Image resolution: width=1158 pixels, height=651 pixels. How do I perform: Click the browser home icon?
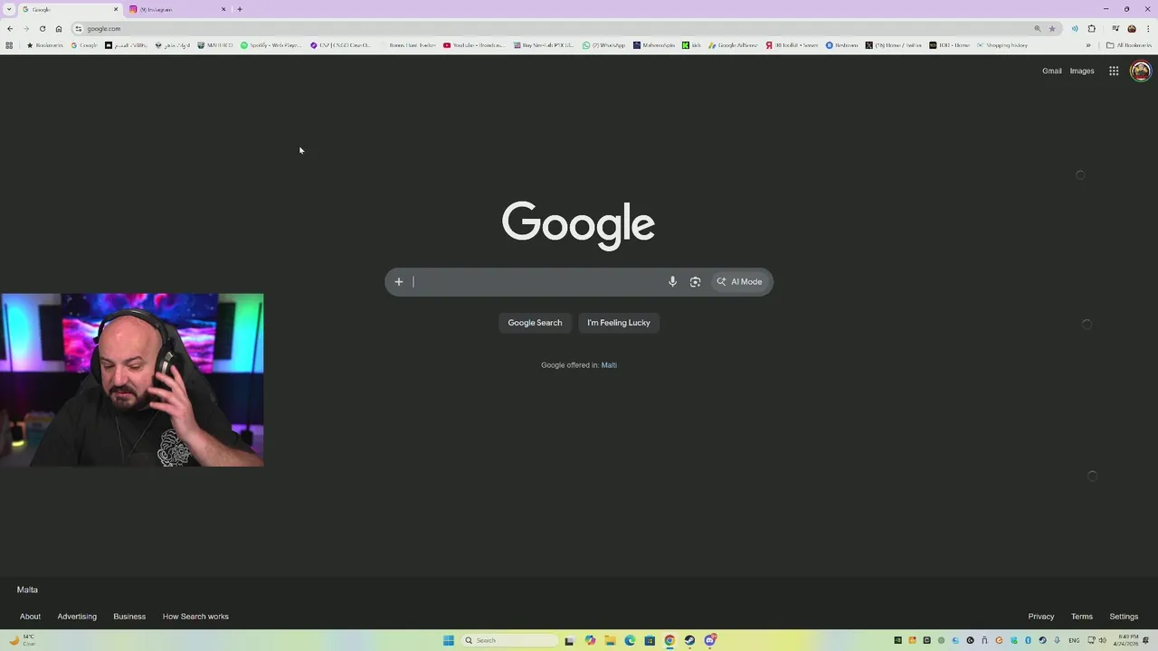click(x=59, y=28)
